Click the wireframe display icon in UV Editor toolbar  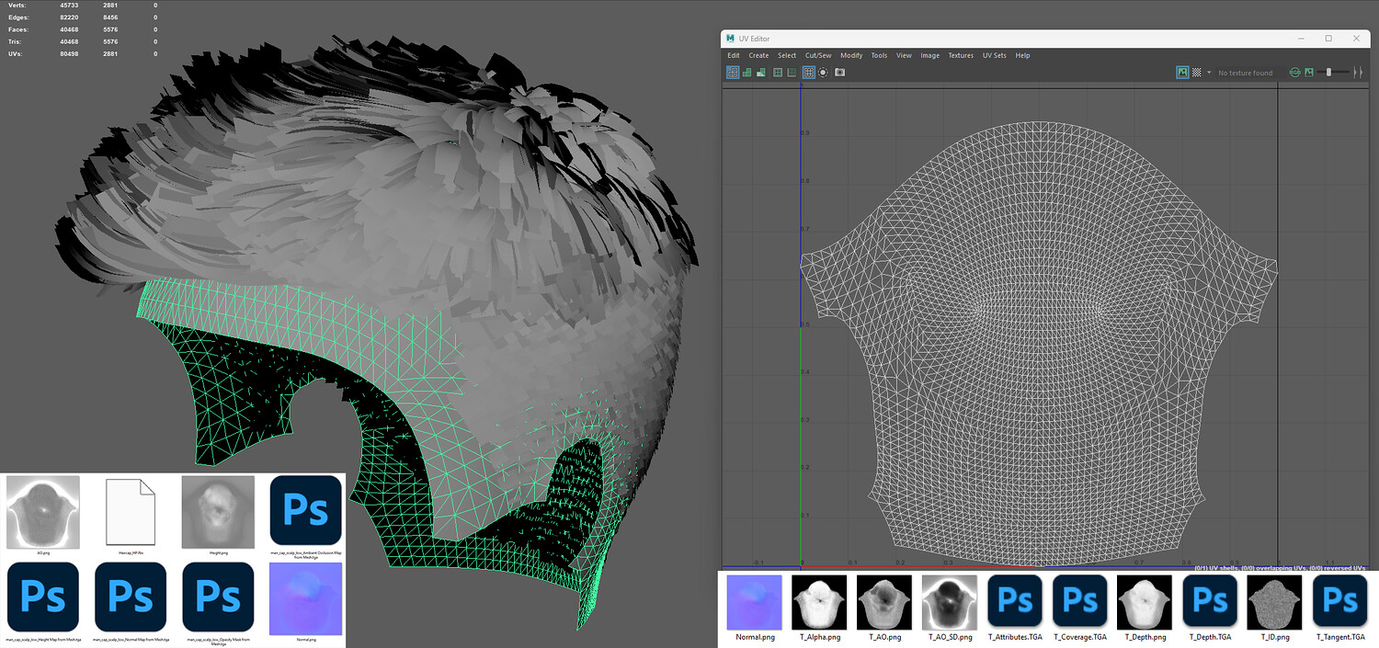coord(733,72)
